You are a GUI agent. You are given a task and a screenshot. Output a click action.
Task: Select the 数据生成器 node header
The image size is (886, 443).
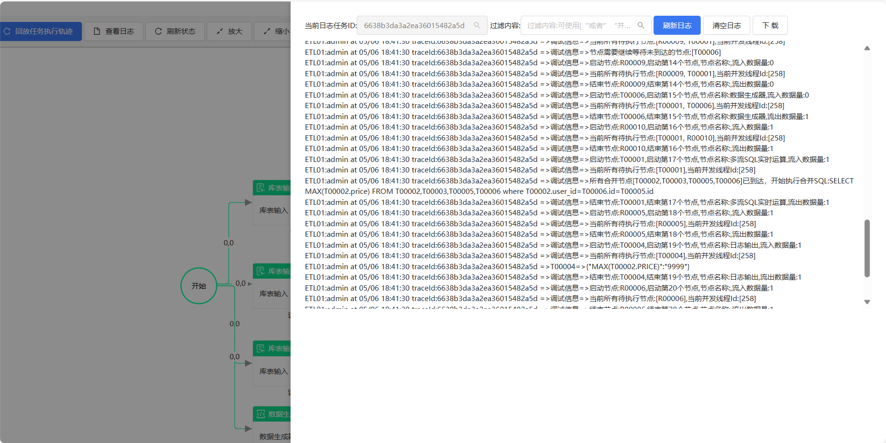point(272,414)
